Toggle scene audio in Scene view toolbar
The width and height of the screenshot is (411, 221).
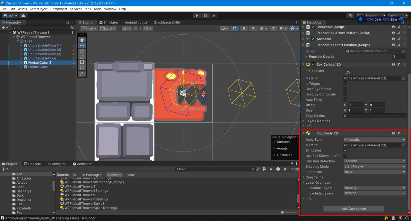[x=253, y=28]
